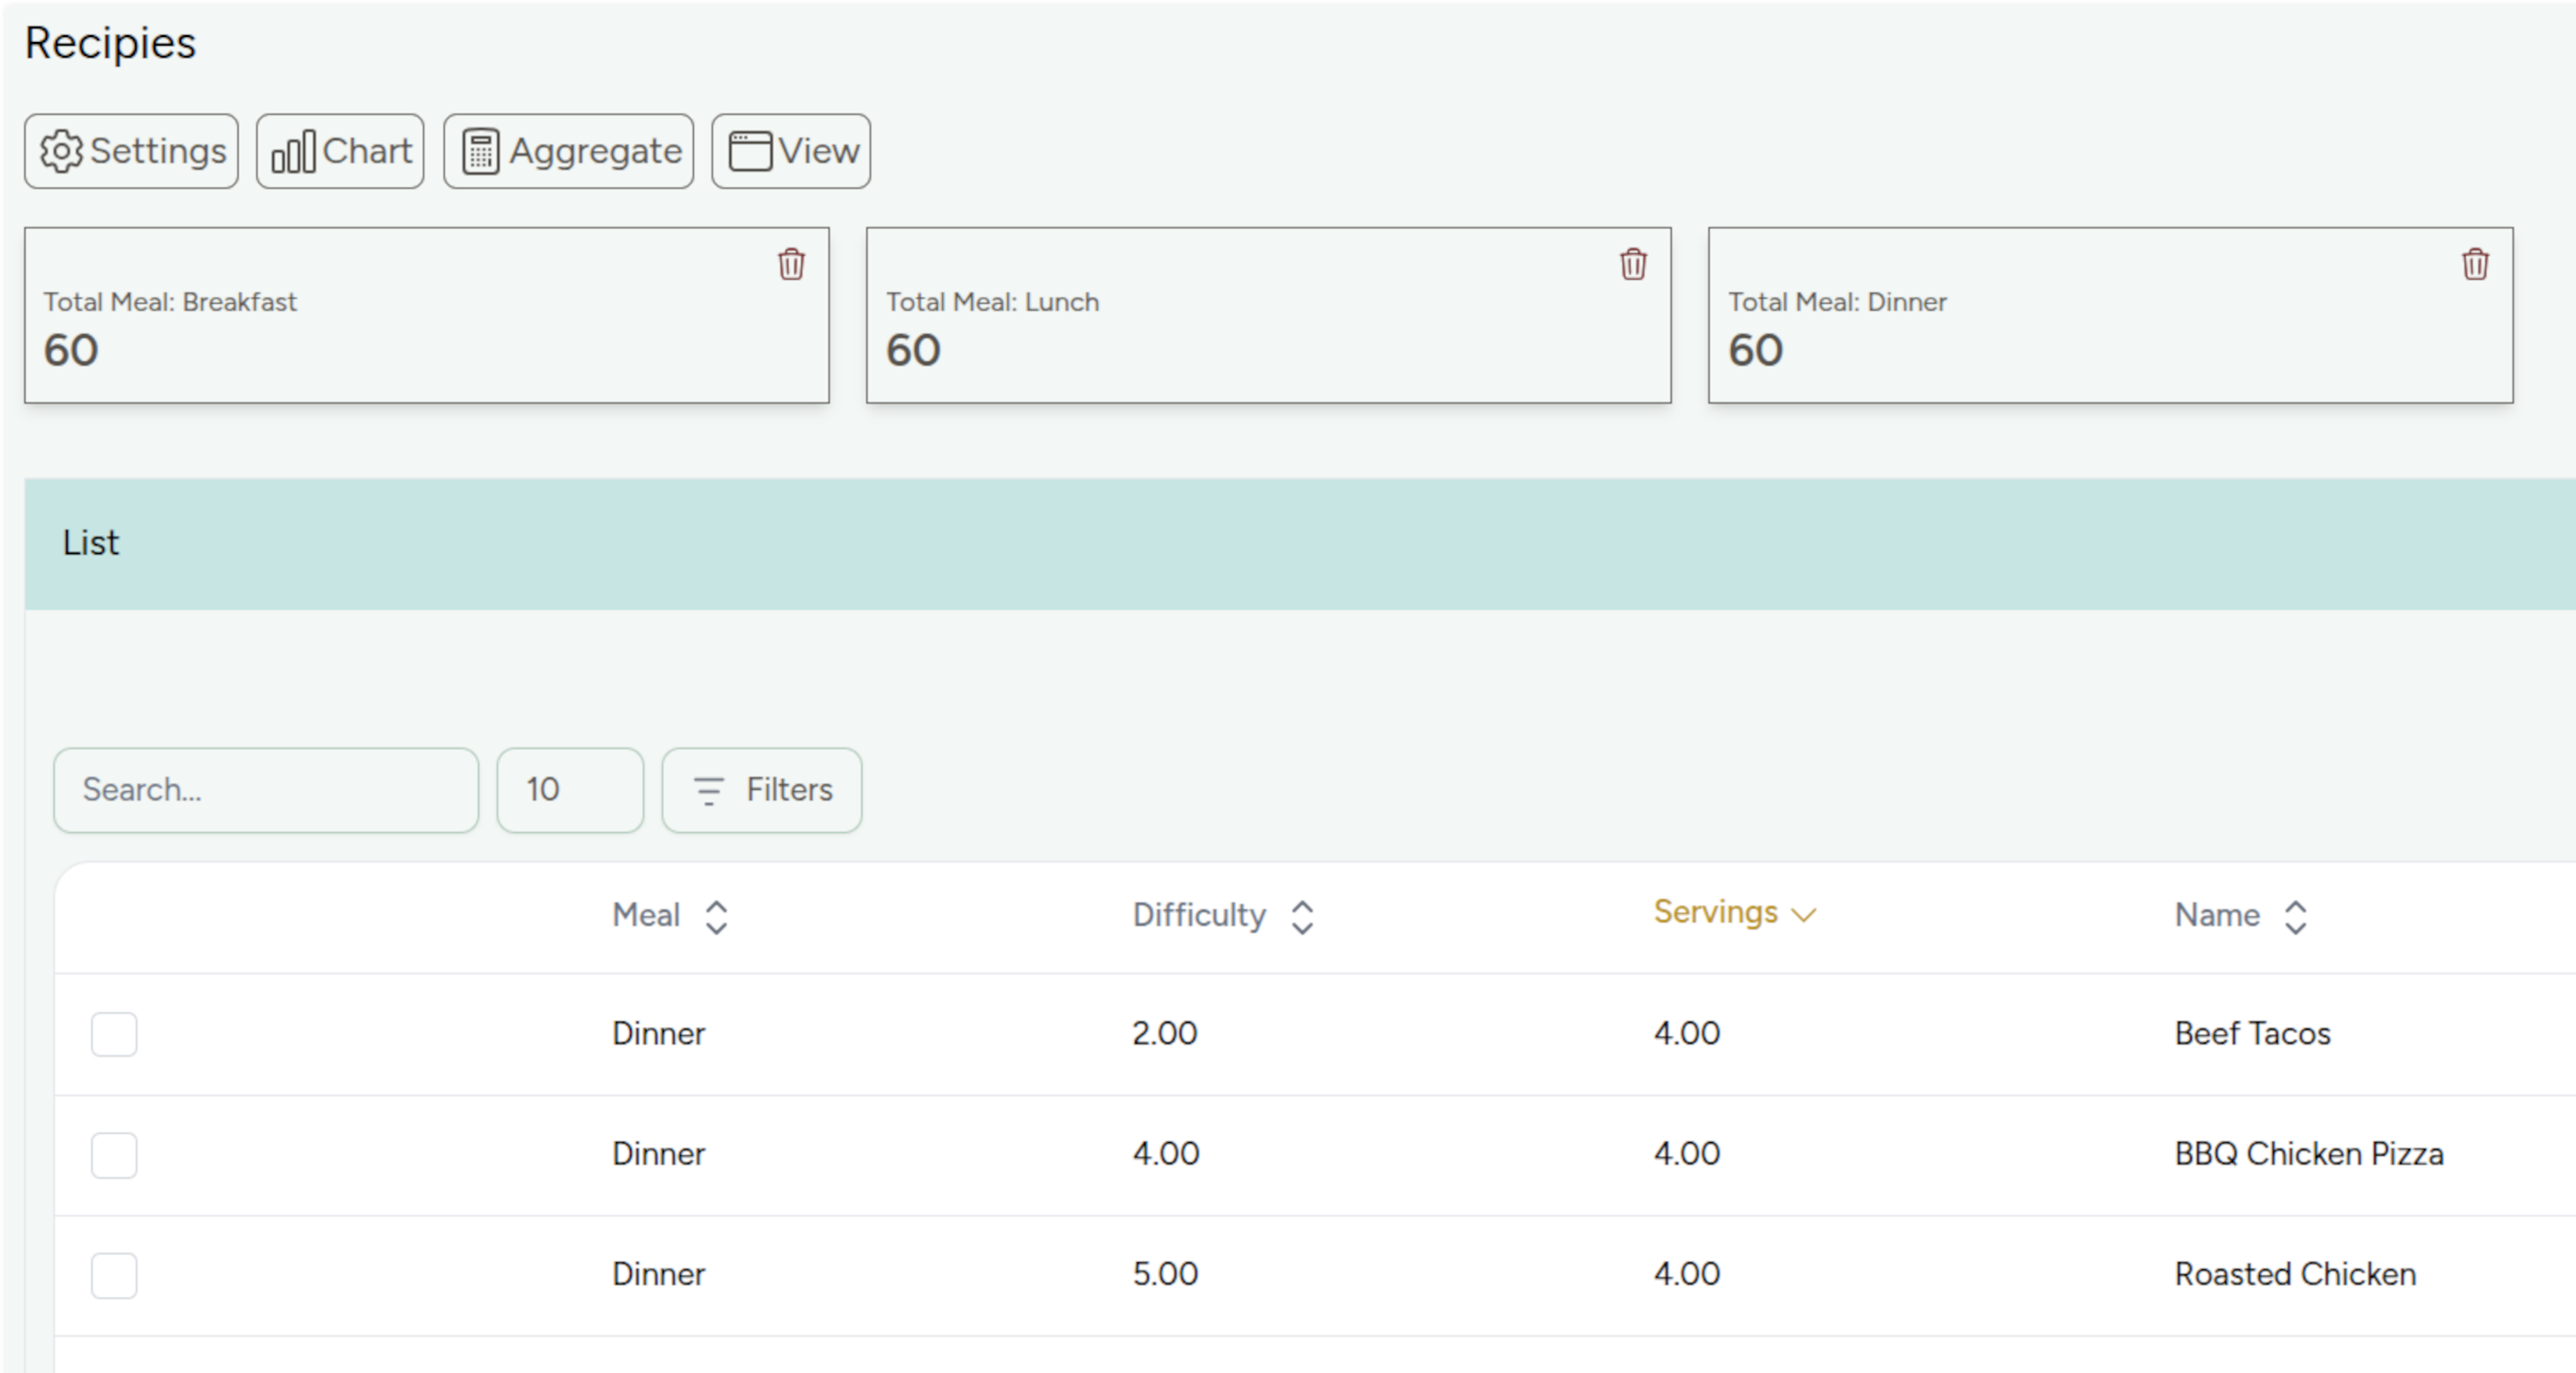Viewport: 2576px width, 1373px height.
Task: Check the Beef Tacos row checkbox
Action: pyautogui.click(x=114, y=1033)
